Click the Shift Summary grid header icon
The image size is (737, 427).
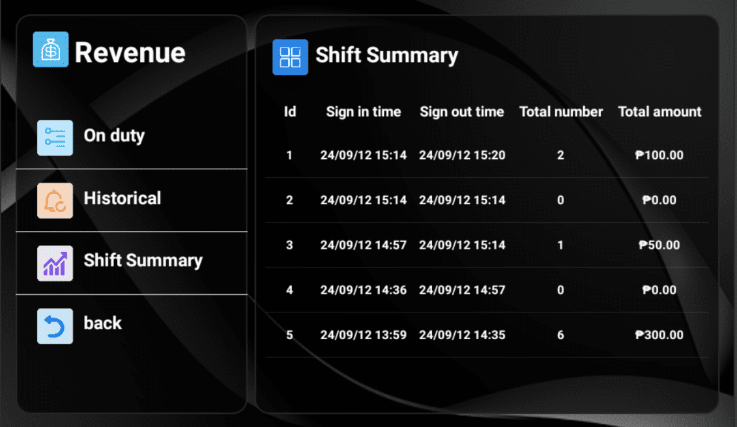[x=291, y=57]
